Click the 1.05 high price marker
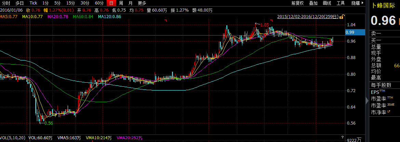400x142 pixels. (x=264, y=25)
